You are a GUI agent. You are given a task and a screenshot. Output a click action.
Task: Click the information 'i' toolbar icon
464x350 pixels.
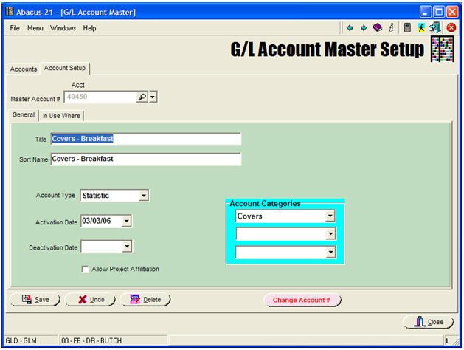(x=391, y=28)
